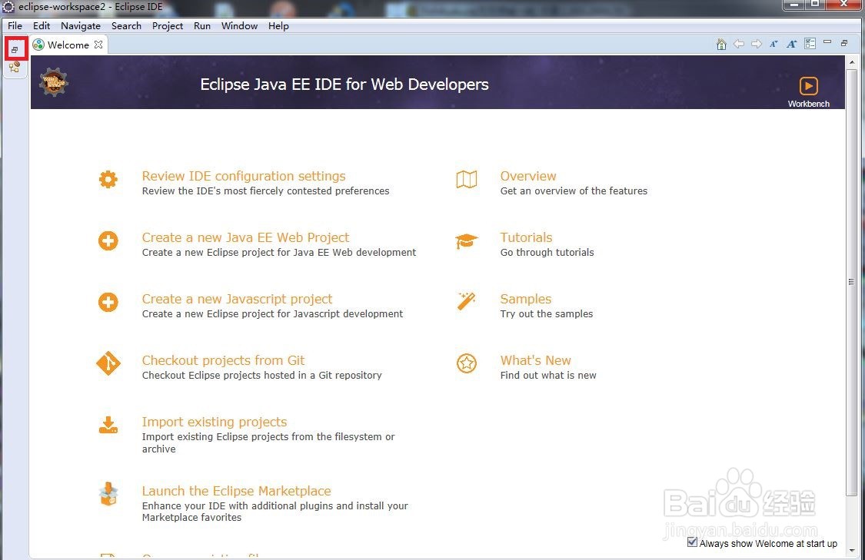Open the File menu
Viewport: 865px width, 560px height.
coord(15,26)
